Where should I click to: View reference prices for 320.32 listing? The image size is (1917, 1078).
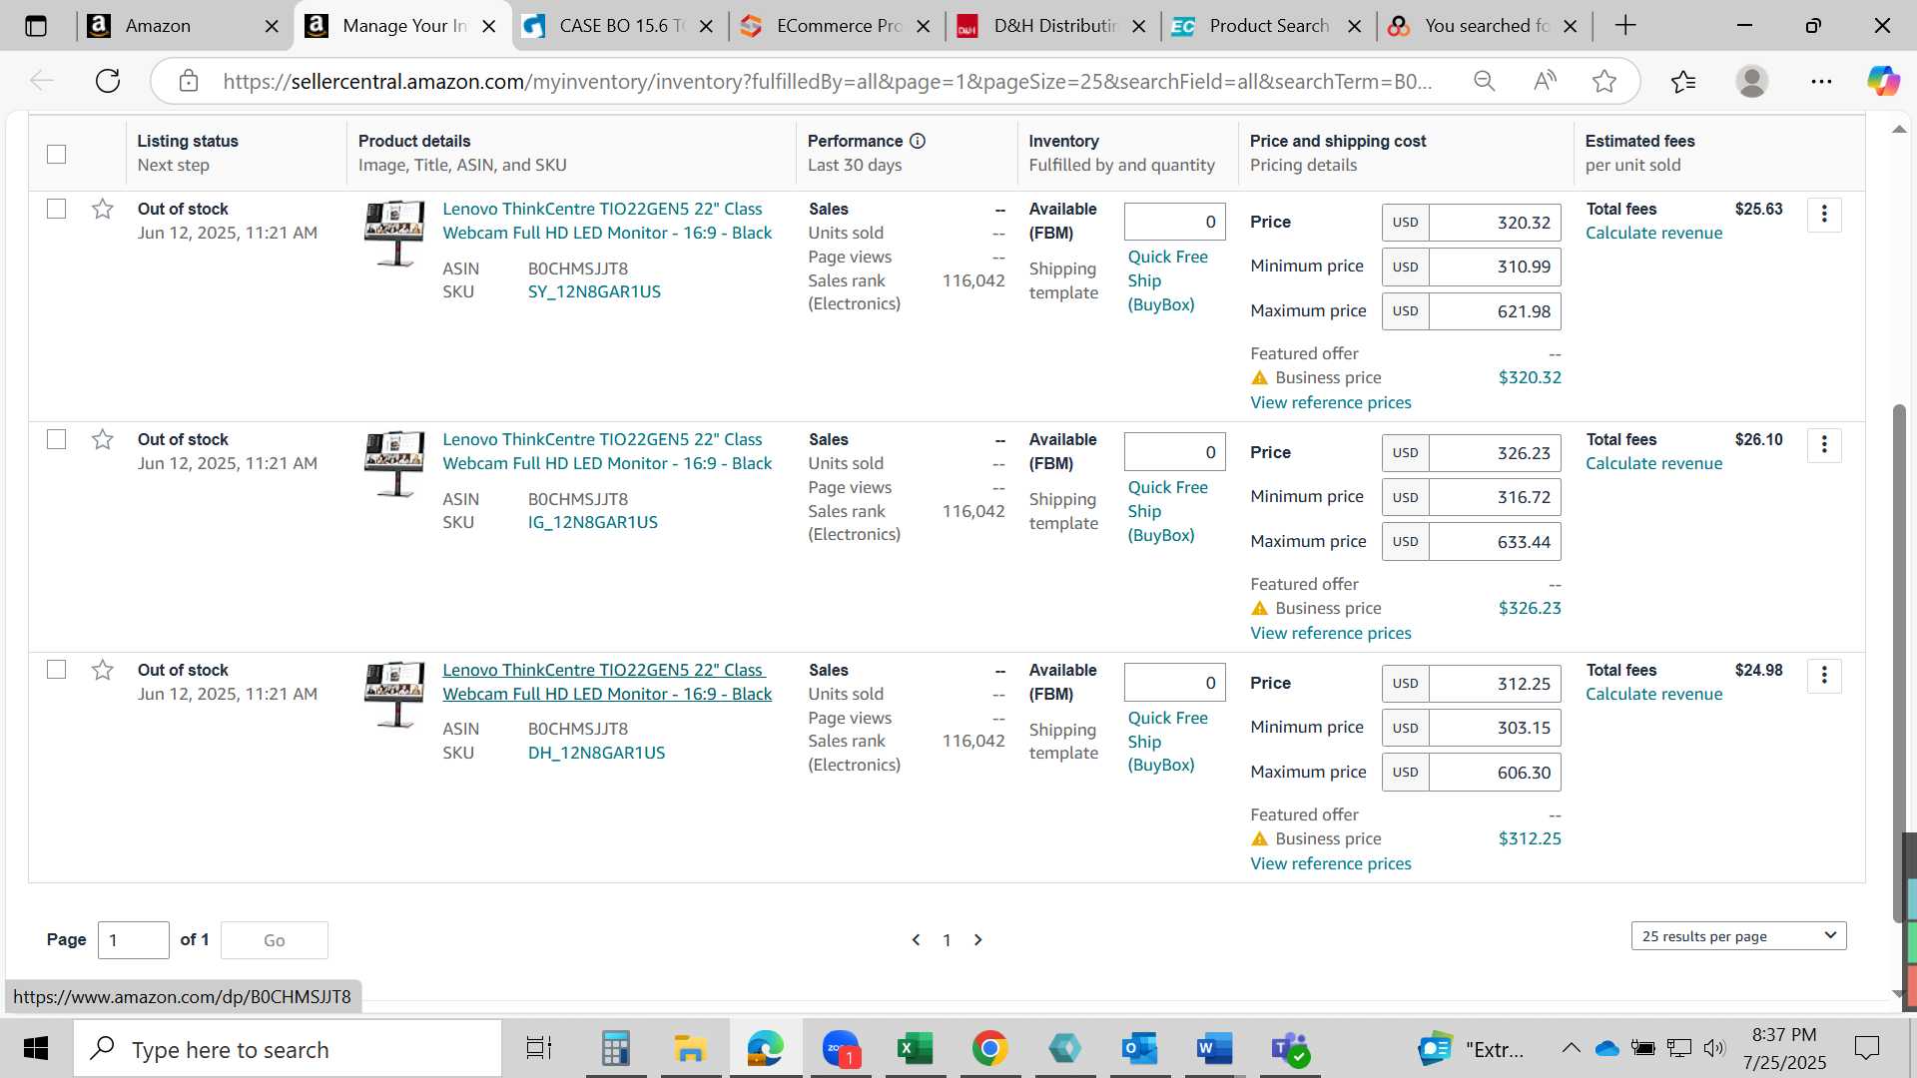pyautogui.click(x=1331, y=402)
